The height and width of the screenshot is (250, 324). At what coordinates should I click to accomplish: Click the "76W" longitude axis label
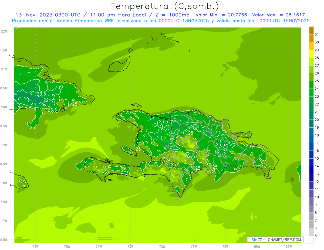click(x=35, y=246)
